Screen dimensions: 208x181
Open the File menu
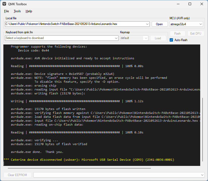click(6, 11)
